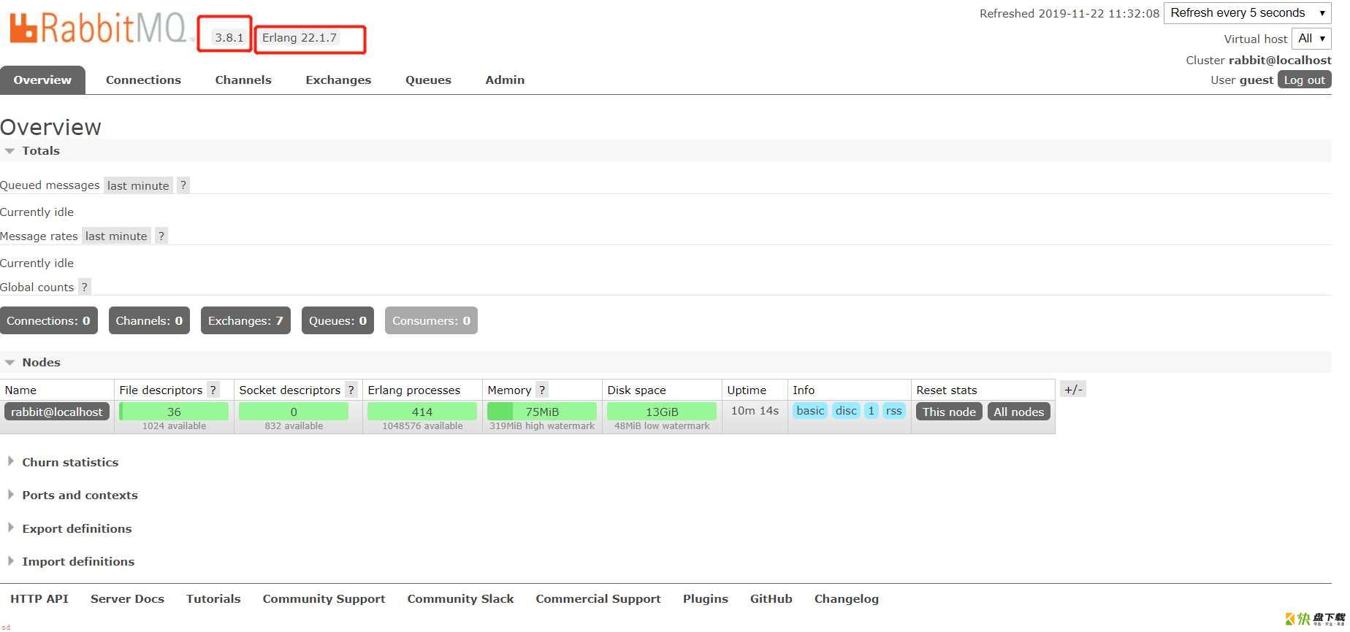Click the 319MiB high watermark text

[x=542, y=426]
